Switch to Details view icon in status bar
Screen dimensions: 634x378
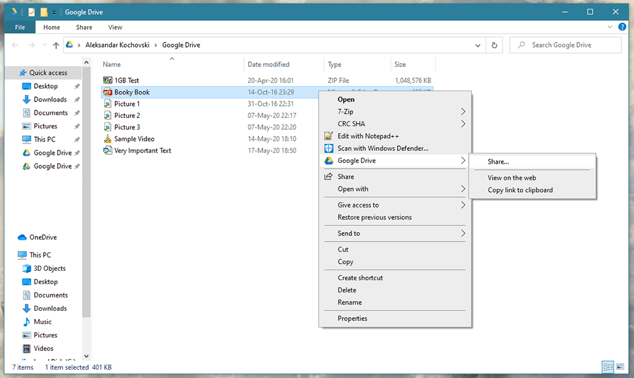pos(608,367)
